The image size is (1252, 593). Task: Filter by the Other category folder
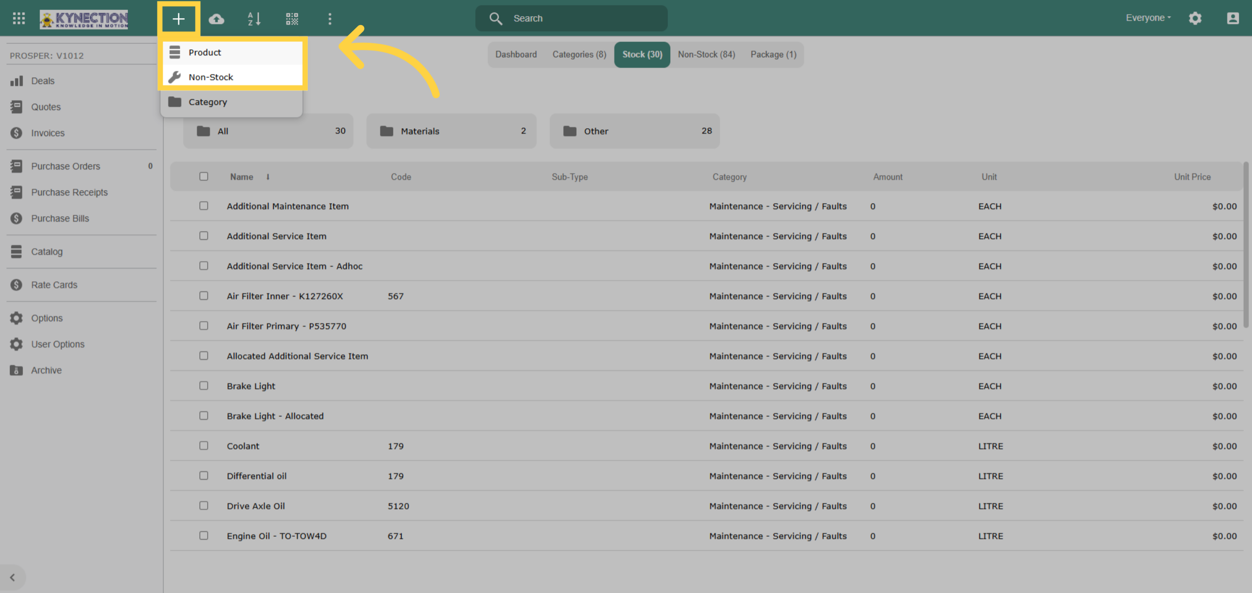pyautogui.click(x=634, y=131)
